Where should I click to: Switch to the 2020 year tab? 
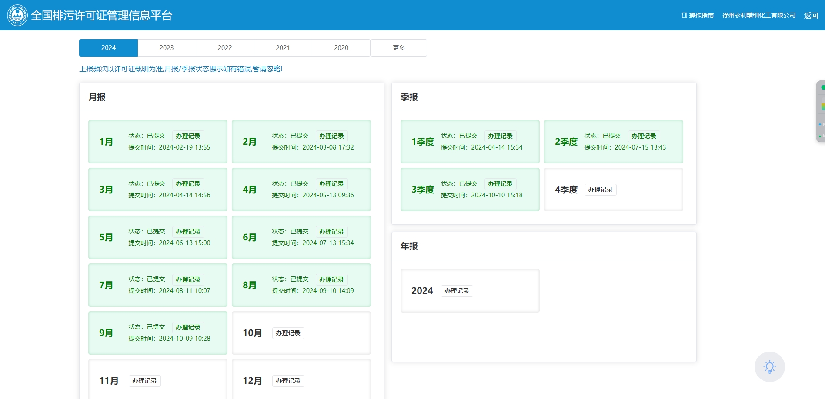tap(341, 48)
